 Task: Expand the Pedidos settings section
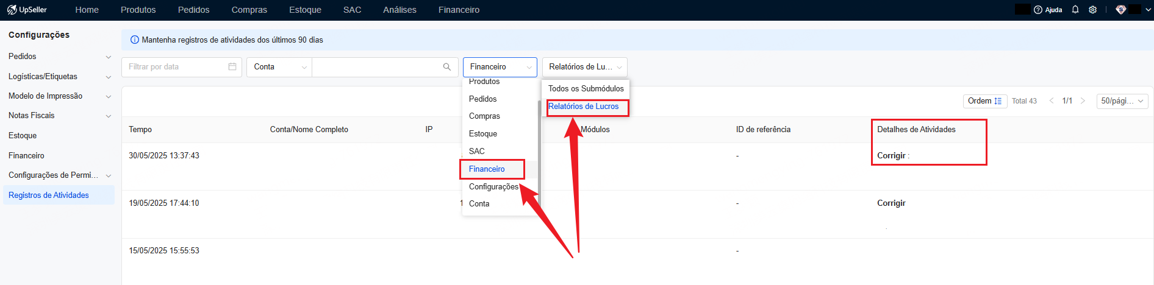[59, 57]
